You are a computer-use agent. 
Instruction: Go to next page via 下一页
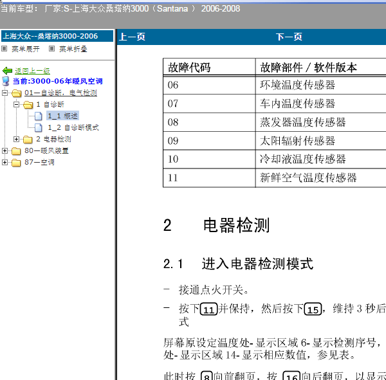point(289,37)
